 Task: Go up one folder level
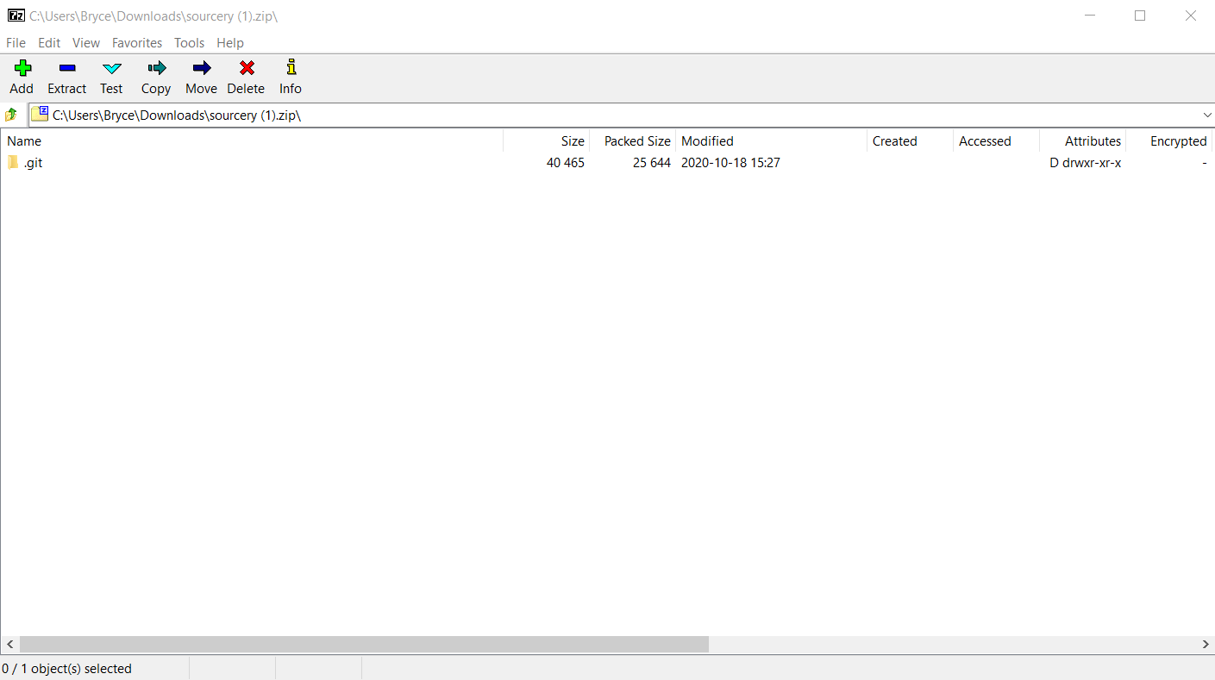[x=11, y=115]
